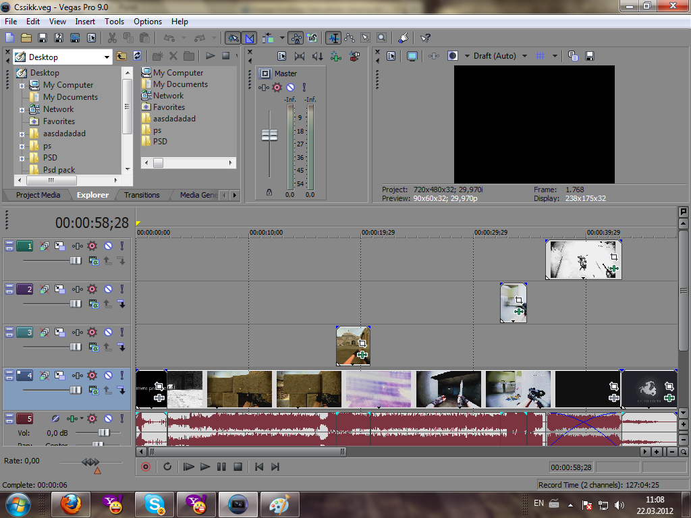The width and height of the screenshot is (691, 518).
Task: Open Firefox from the Windows taskbar
Action: [x=70, y=505]
